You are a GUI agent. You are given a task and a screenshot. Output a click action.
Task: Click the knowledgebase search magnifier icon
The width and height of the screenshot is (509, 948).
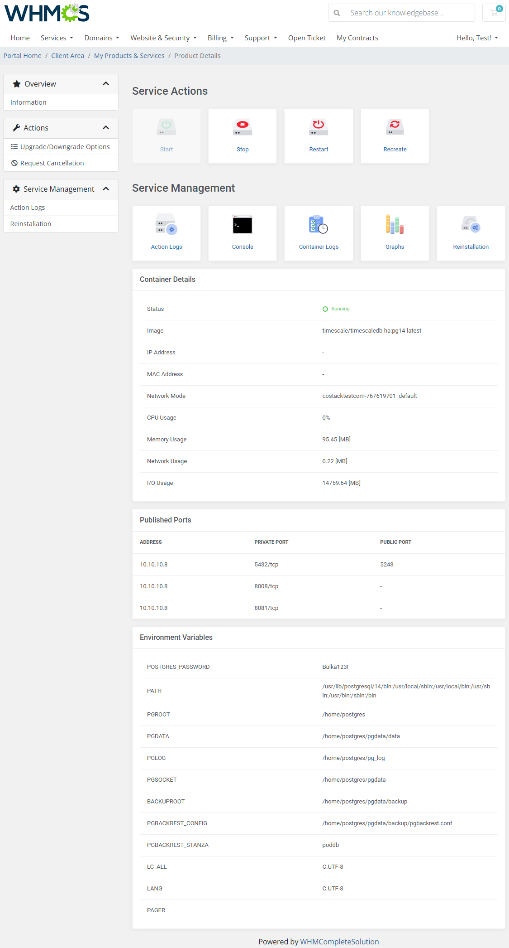337,13
